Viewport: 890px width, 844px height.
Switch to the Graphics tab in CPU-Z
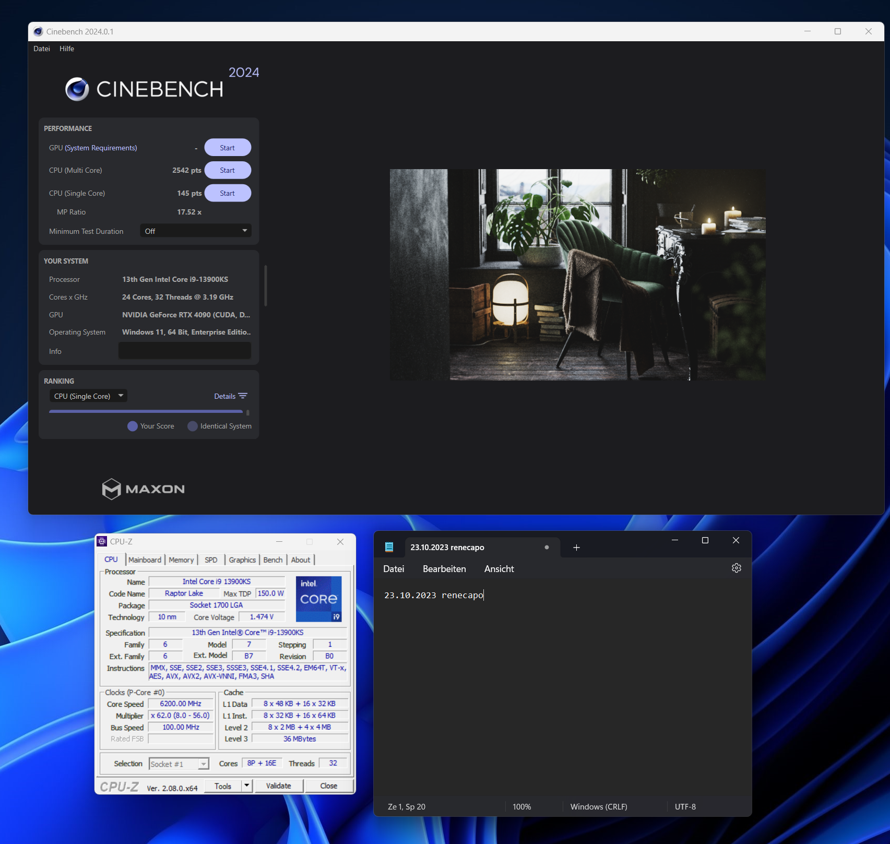[242, 560]
